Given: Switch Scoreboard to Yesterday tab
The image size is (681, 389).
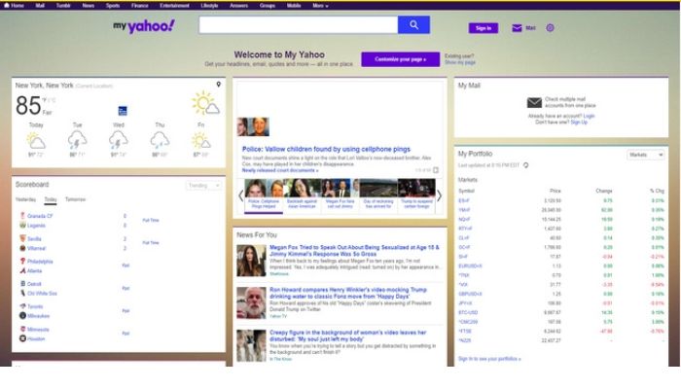Looking at the screenshot, I should click(25, 199).
